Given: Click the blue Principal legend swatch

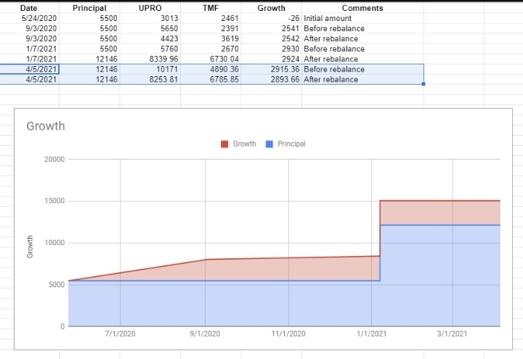Looking at the screenshot, I should tap(269, 144).
